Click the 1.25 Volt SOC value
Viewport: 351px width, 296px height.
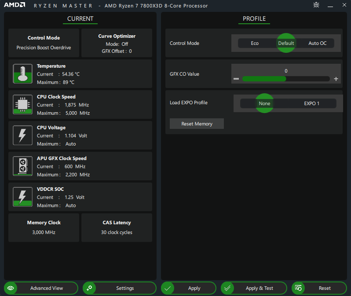click(x=74, y=197)
